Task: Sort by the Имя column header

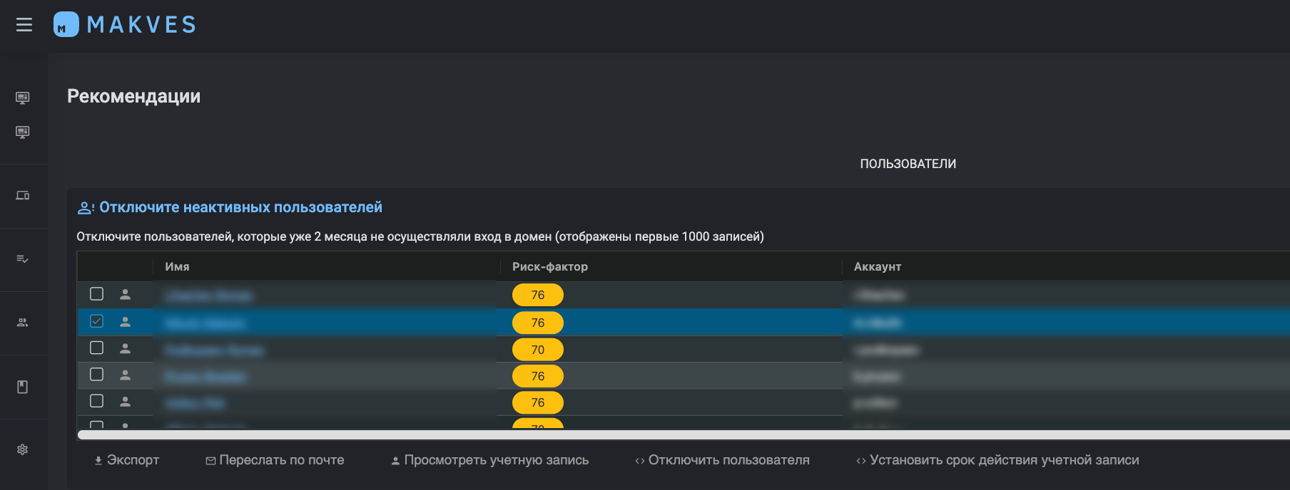Action: click(177, 266)
